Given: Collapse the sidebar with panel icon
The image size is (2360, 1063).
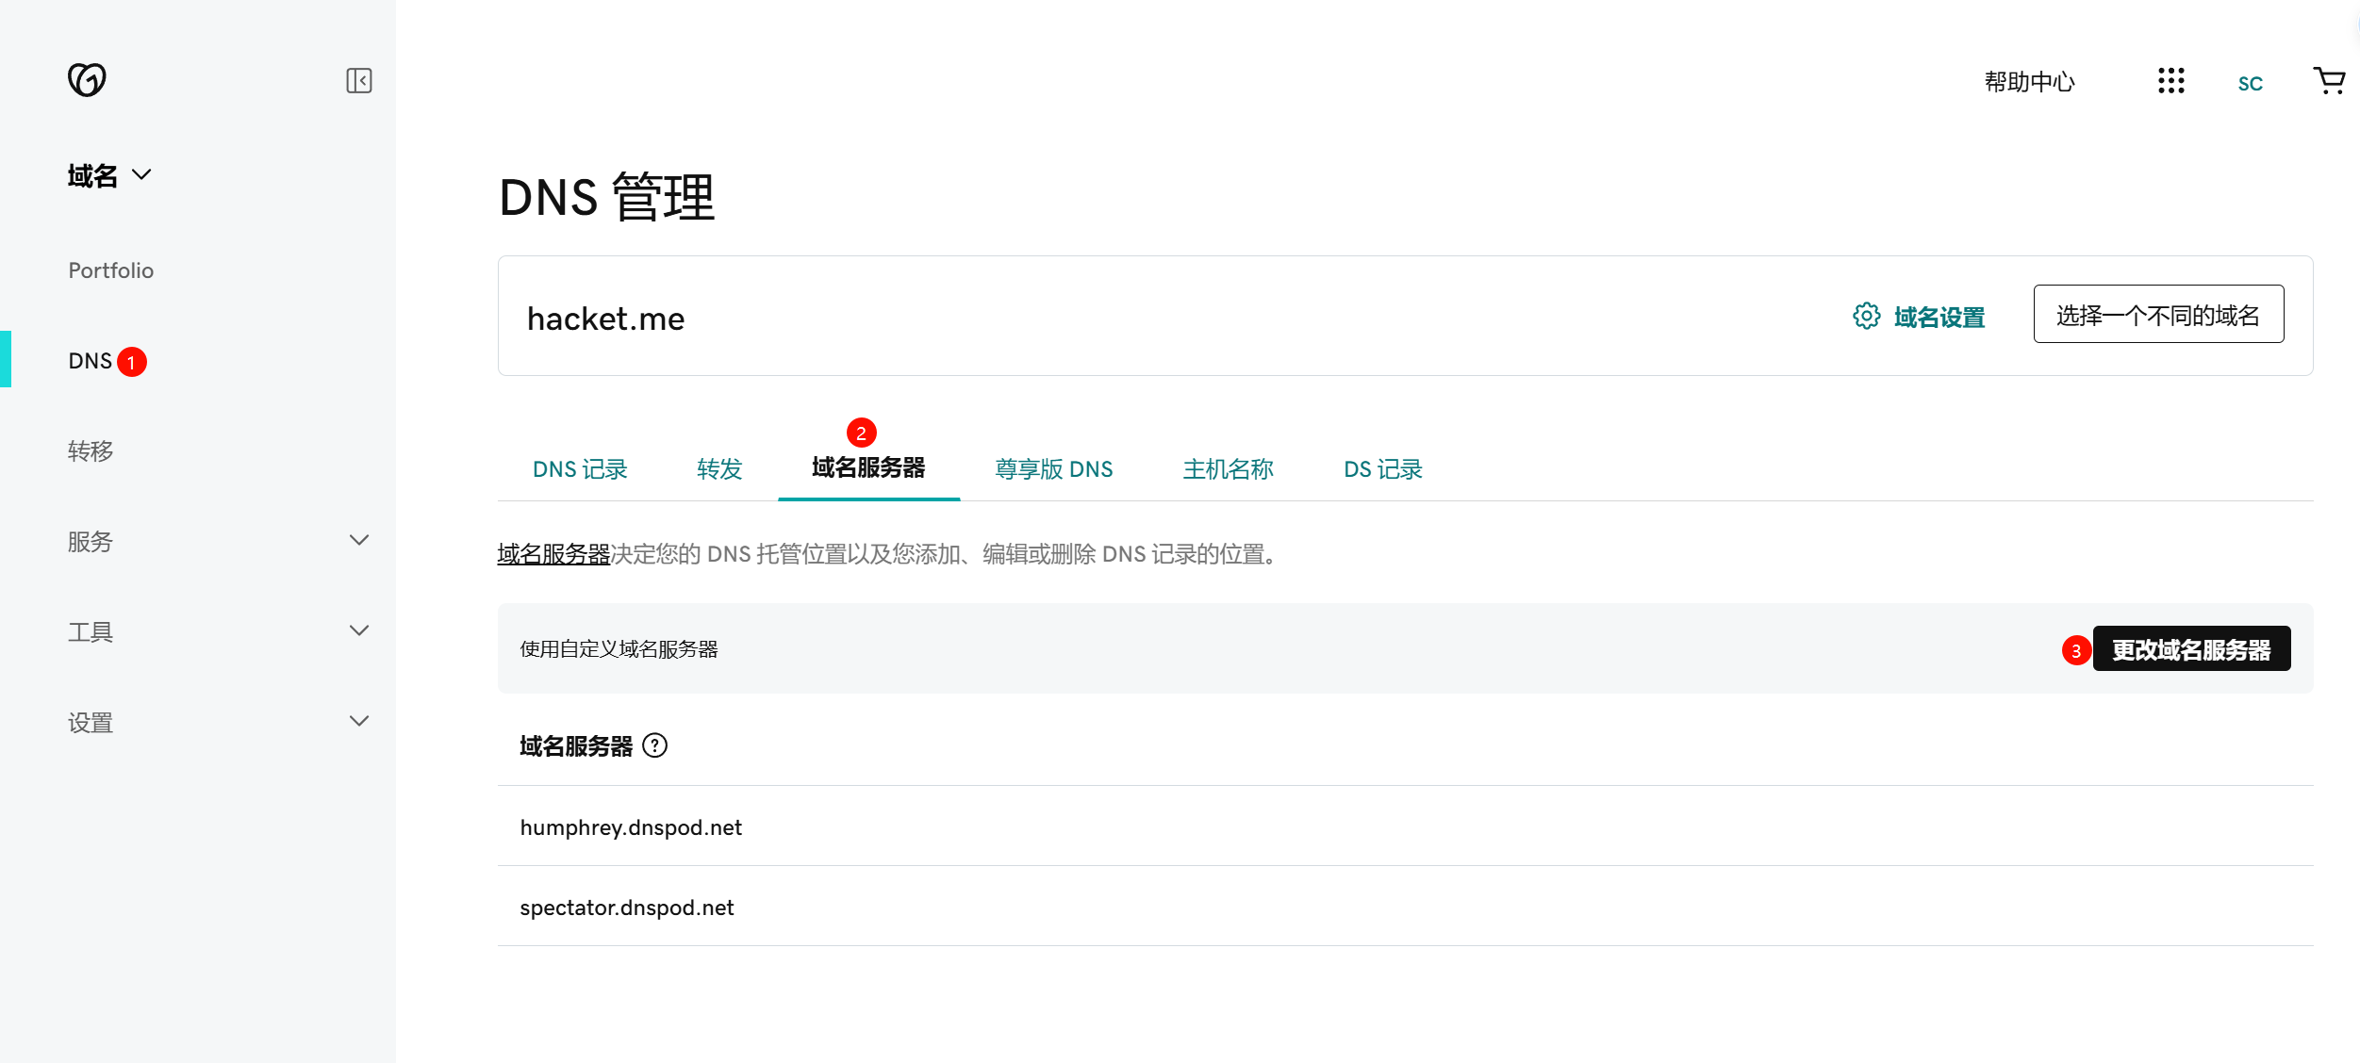Looking at the screenshot, I should tap(358, 81).
